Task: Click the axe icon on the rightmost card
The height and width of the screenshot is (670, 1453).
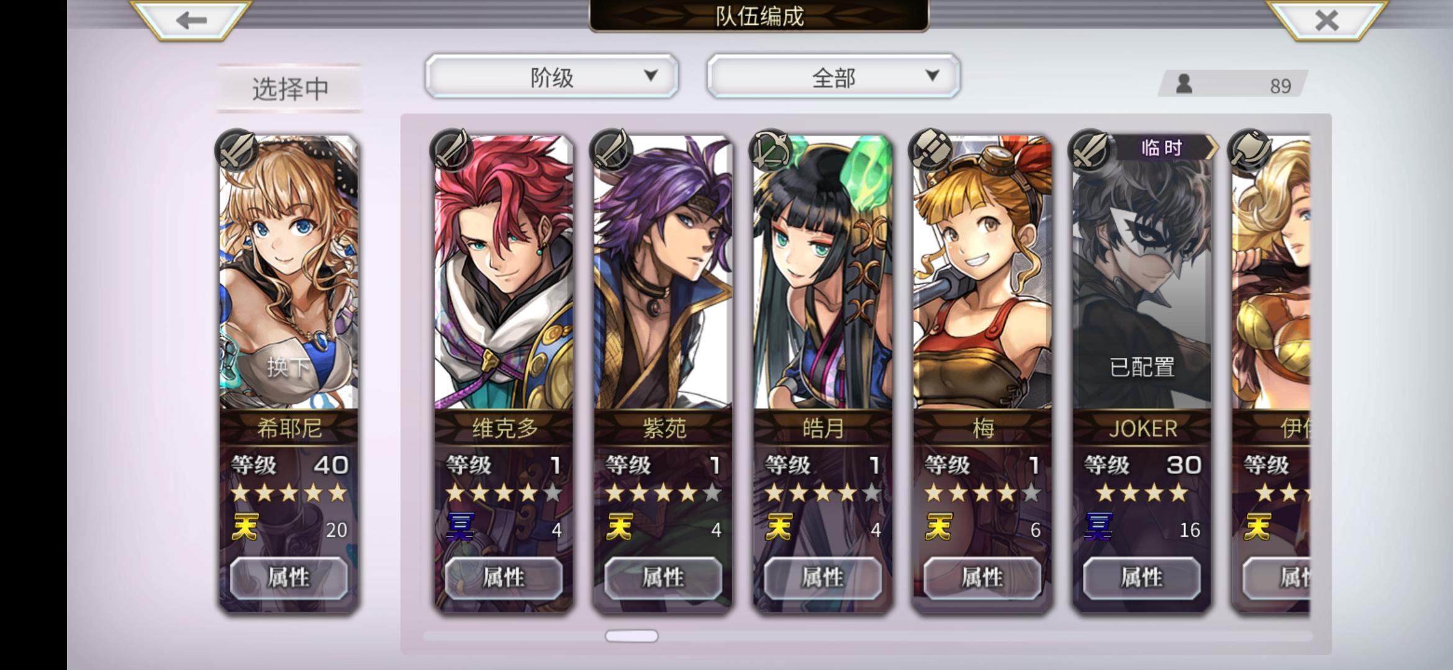Action: point(1249,150)
